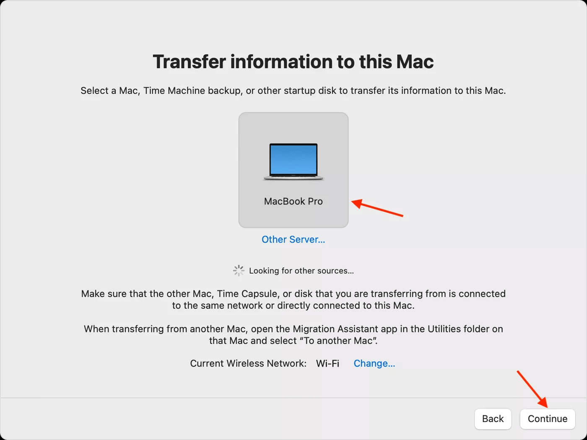This screenshot has height=440, width=587.
Task: Click the red arrow pointing at Continue
Action: click(532, 389)
